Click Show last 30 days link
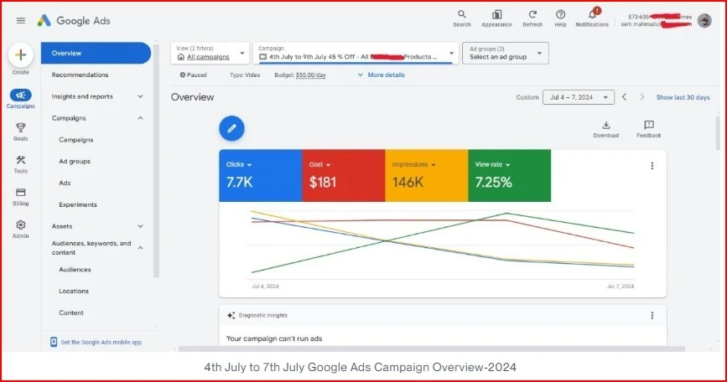727x382 pixels. [x=683, y=97]
